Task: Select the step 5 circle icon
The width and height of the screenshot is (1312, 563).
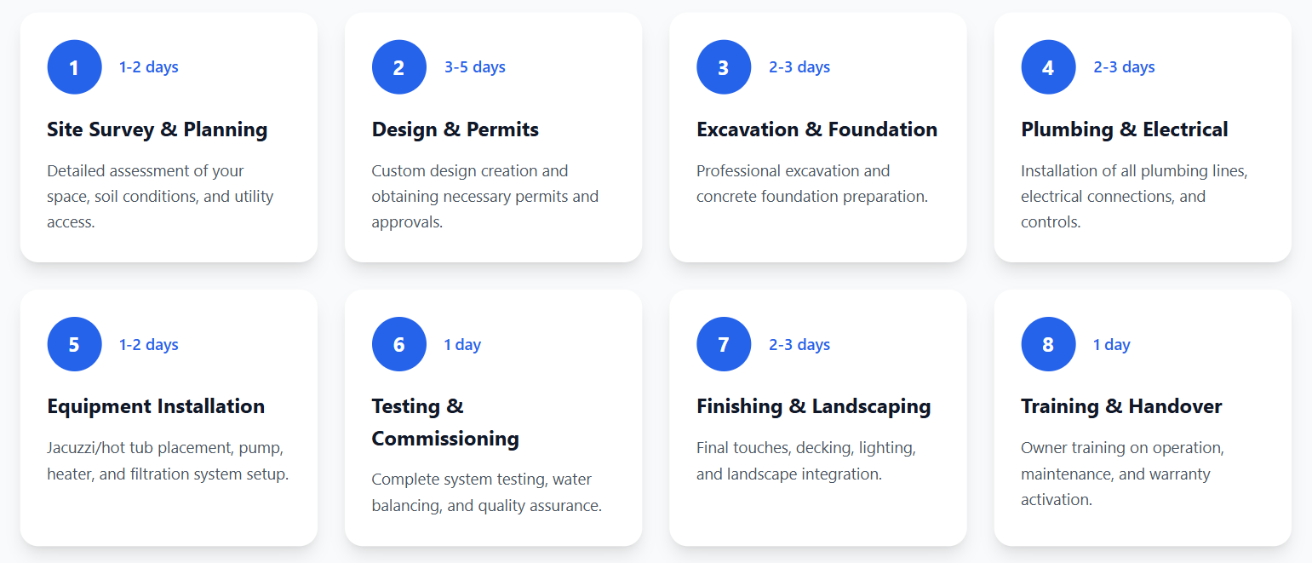Action: [74, 344]
